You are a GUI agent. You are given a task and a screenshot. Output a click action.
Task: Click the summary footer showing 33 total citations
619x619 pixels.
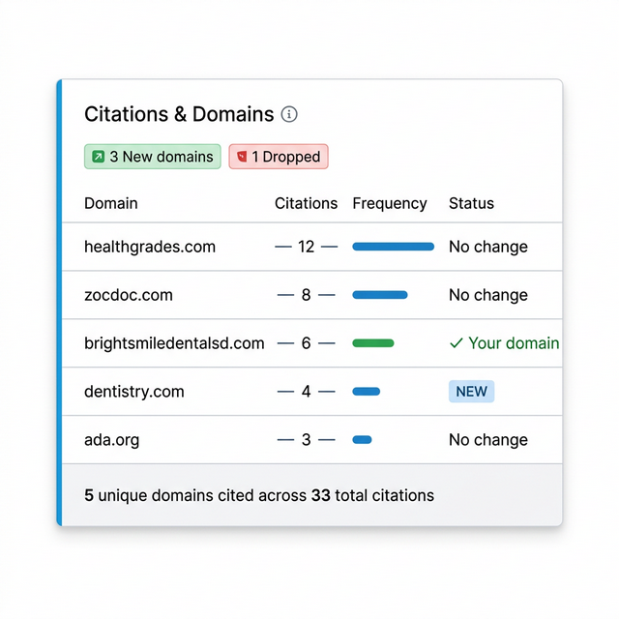tap(259, 495)
